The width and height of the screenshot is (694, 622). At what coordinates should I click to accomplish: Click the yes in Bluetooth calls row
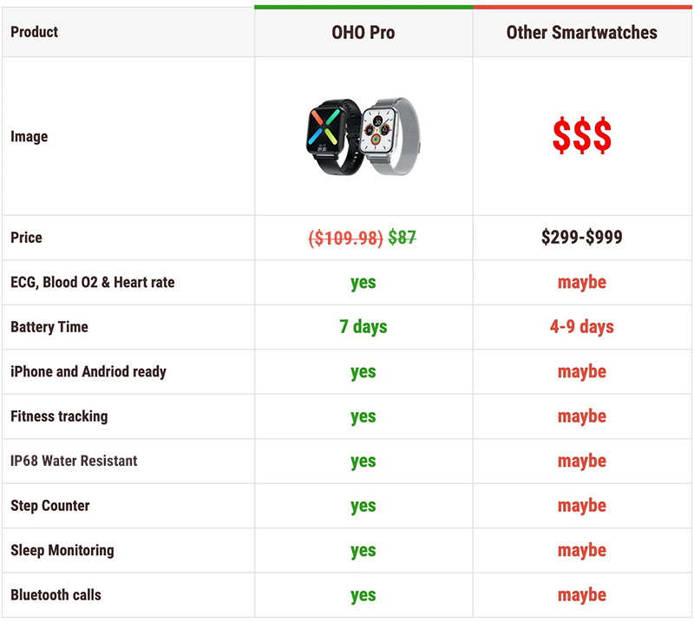(x=363, y=596)
